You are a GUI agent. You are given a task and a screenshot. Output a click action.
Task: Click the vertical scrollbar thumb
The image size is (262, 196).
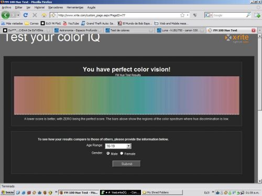(260, 74)
